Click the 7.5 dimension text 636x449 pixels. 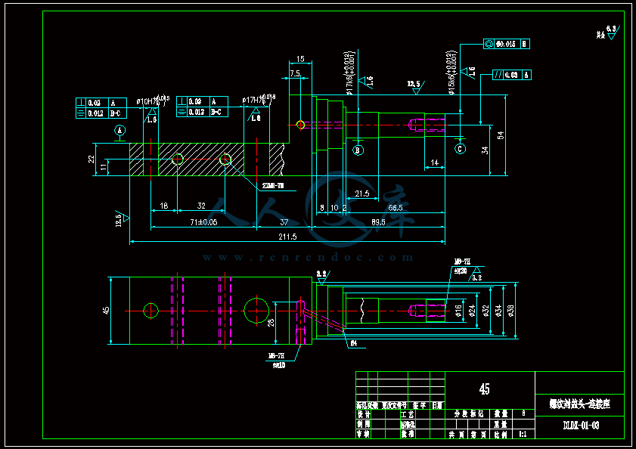295,73
